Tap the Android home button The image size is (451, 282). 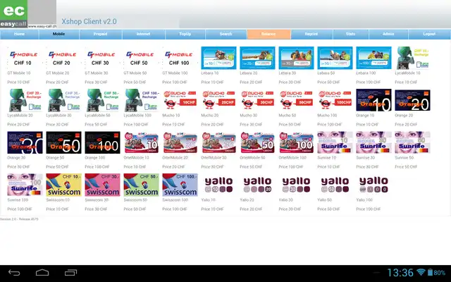click(x=42, y=273)
